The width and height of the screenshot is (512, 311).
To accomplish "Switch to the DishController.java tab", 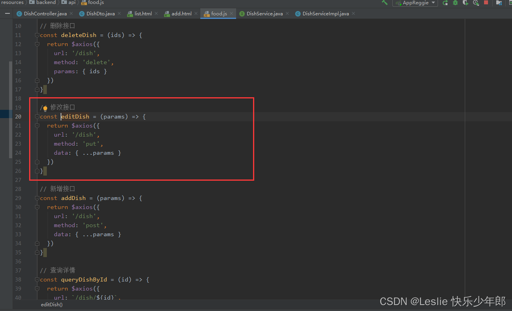I will [45, 13].
